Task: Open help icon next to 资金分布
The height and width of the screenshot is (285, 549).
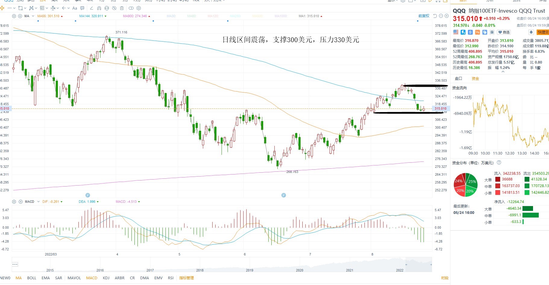Action: pos(499,163)
